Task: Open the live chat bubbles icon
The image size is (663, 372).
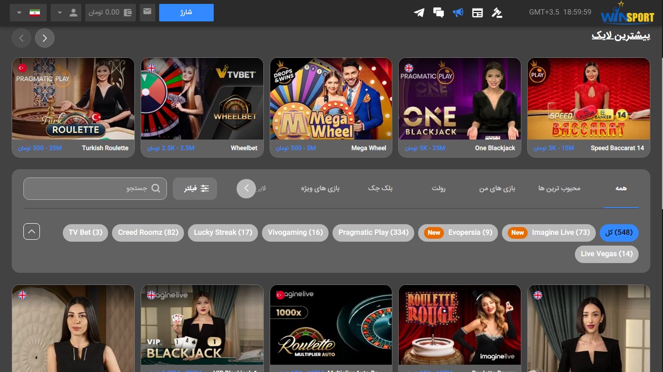Action: click(x=439, y=13)
